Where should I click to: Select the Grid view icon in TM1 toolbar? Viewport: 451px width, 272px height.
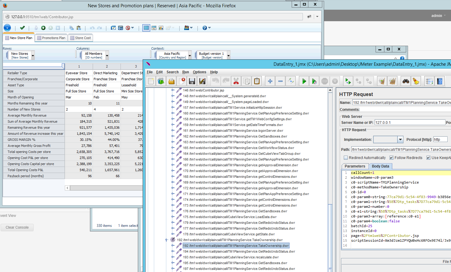[146, 28]
